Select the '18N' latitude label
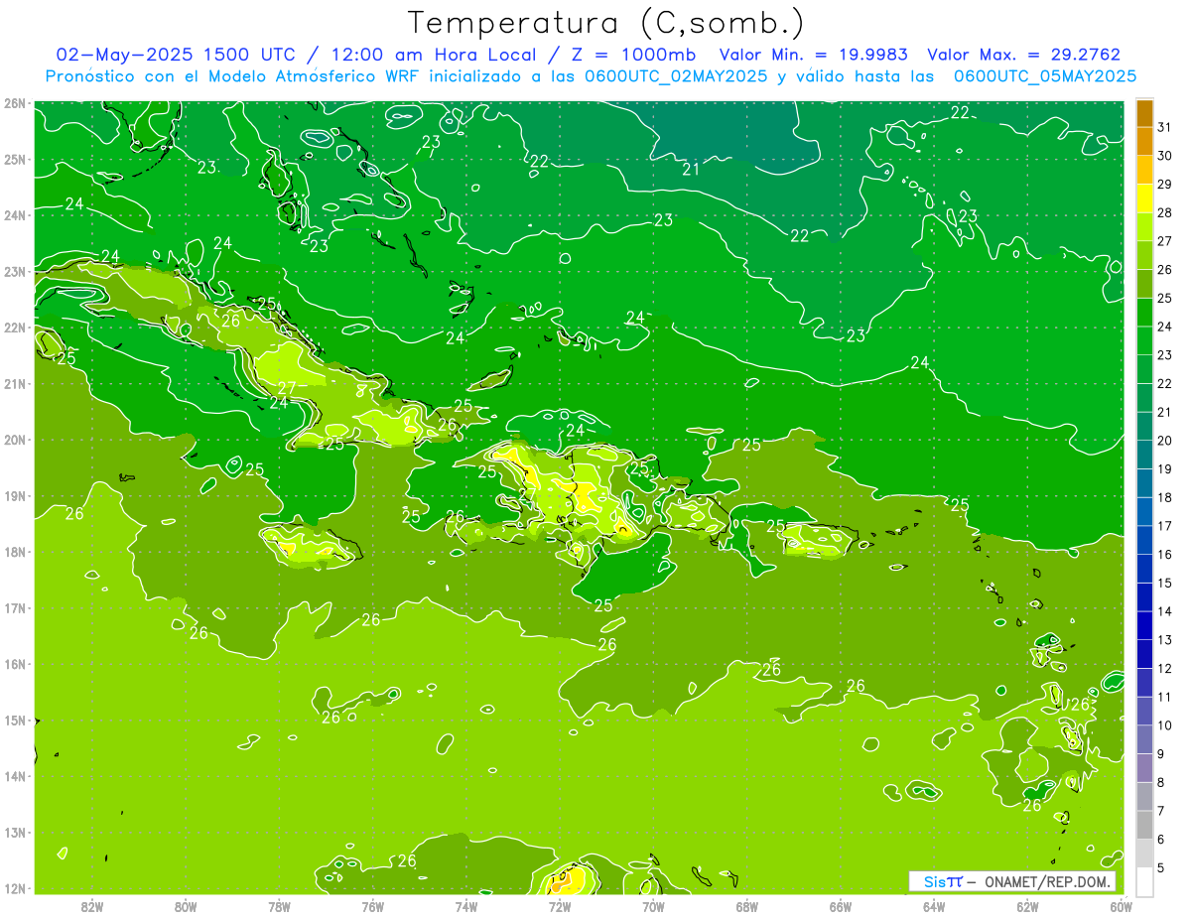This screenshot has width=1191, height=920. [x=15, y=552]
